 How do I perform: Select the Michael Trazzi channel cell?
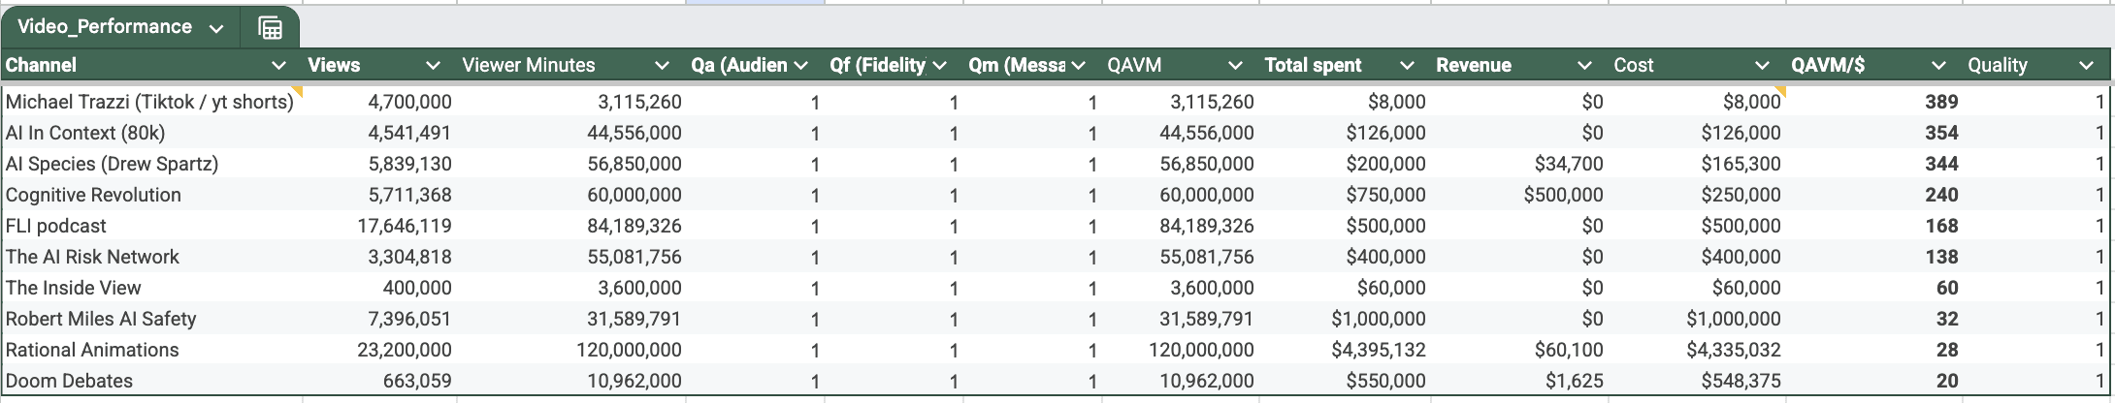tap(149, 102)
